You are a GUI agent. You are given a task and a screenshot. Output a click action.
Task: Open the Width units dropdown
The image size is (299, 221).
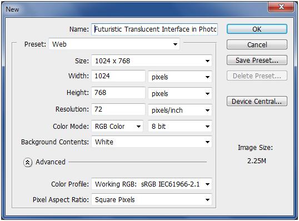tap(180, 77)
